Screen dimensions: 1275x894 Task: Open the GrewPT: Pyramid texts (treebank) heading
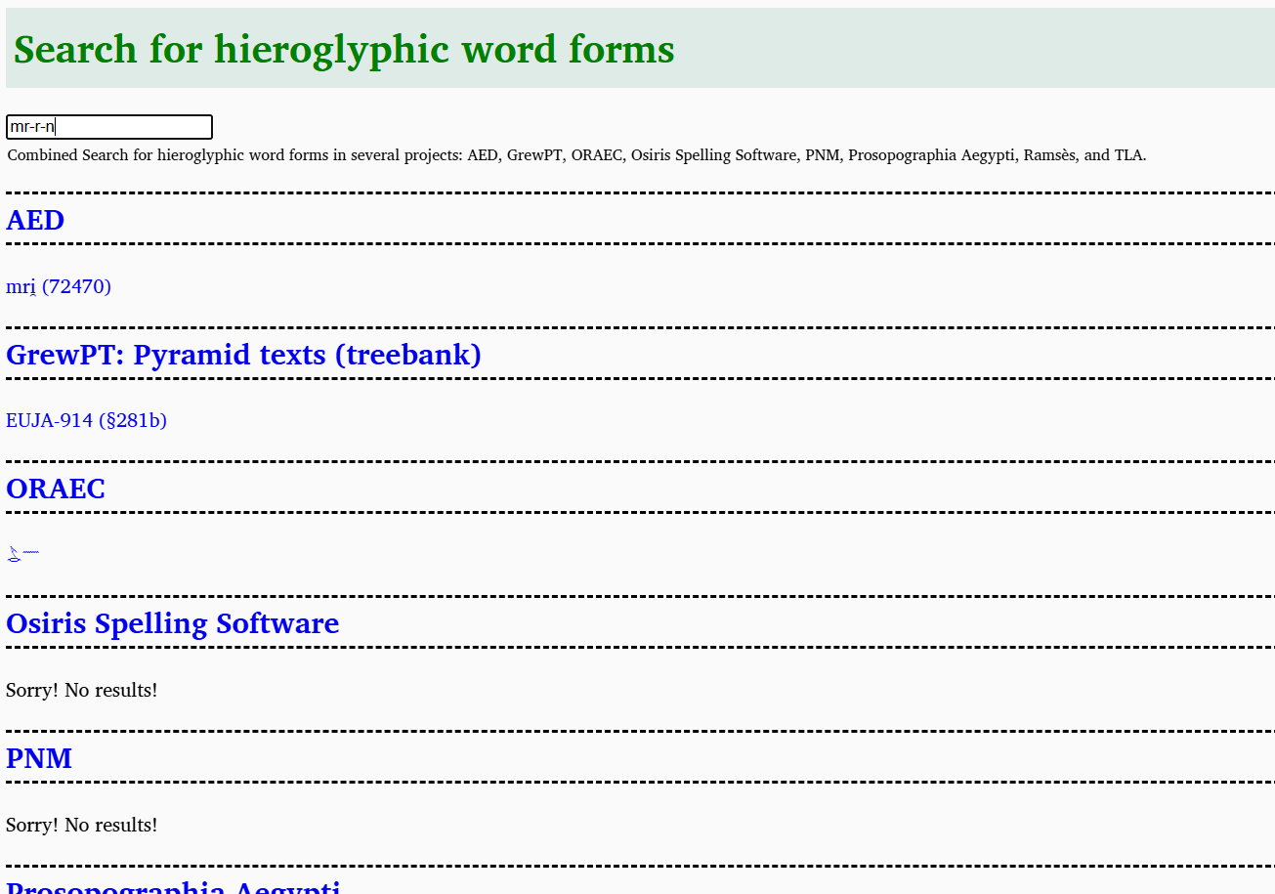click(x=242, y=355)
